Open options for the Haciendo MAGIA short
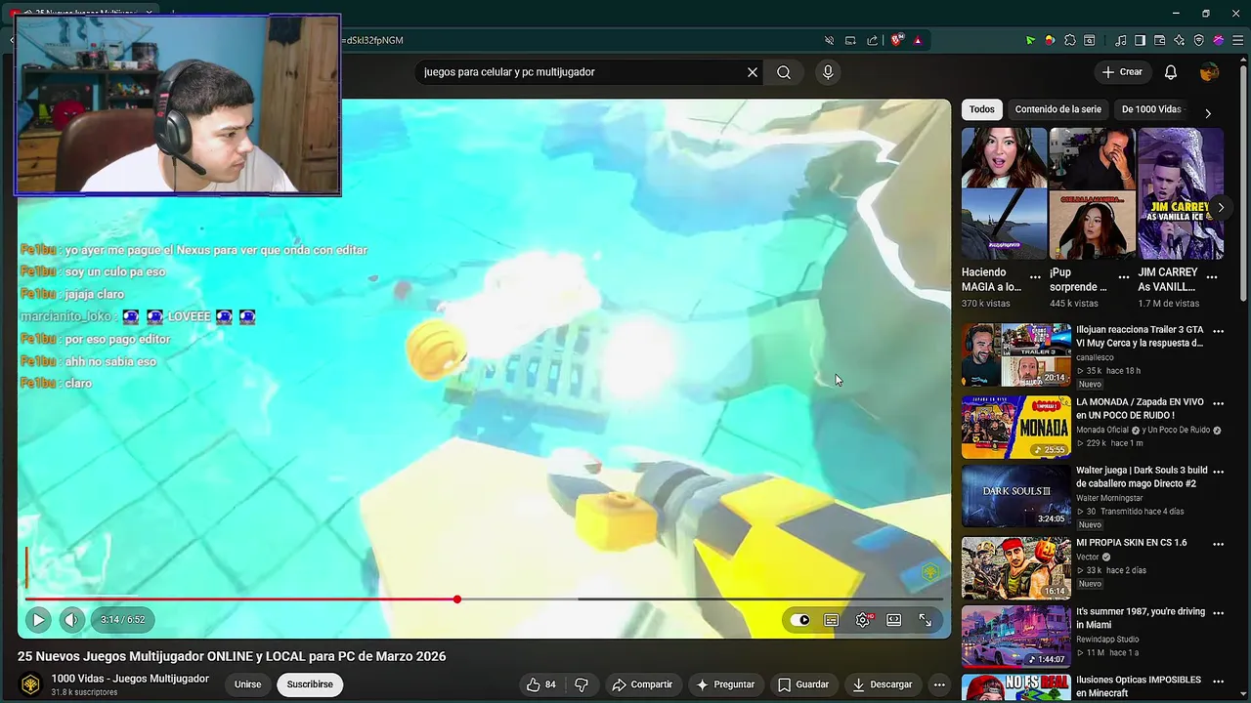 pos(1035,277)
